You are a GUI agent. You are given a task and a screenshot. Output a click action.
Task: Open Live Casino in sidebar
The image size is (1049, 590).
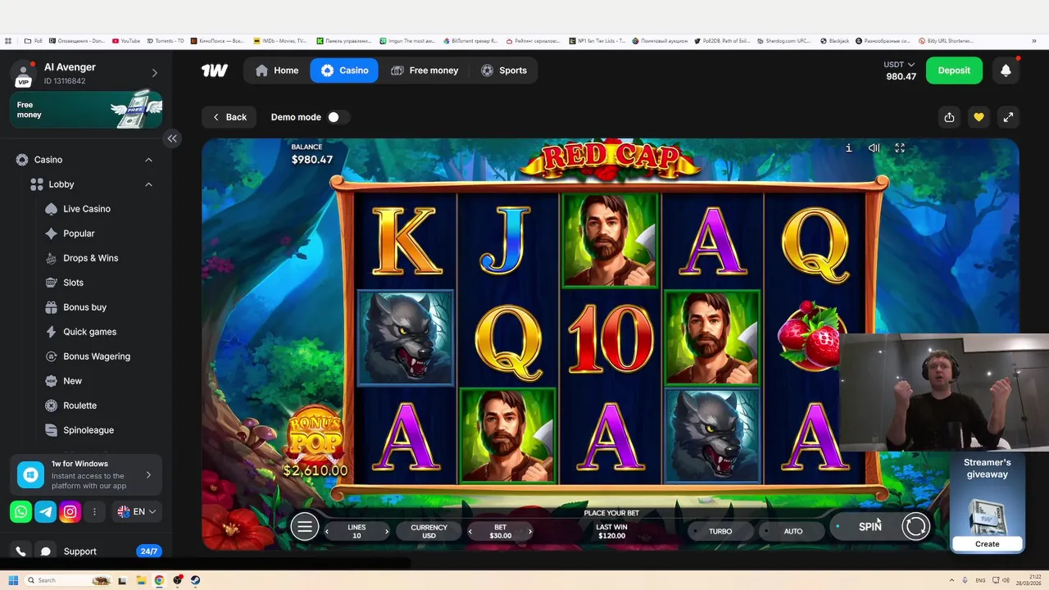[x=86, y=209]
